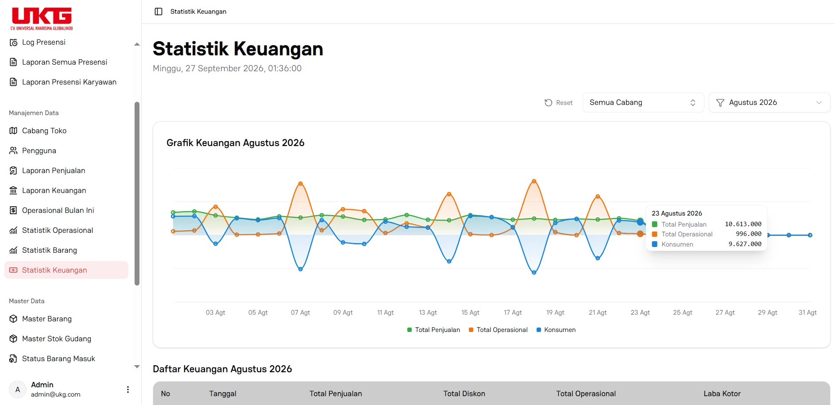Open the Agustus 2026 month filter
Viewport: 835px width, 405px height.
(x=769, y=103)
